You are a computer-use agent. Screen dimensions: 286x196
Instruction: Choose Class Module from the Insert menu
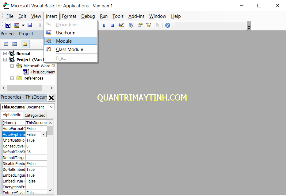tap(71, 49)
